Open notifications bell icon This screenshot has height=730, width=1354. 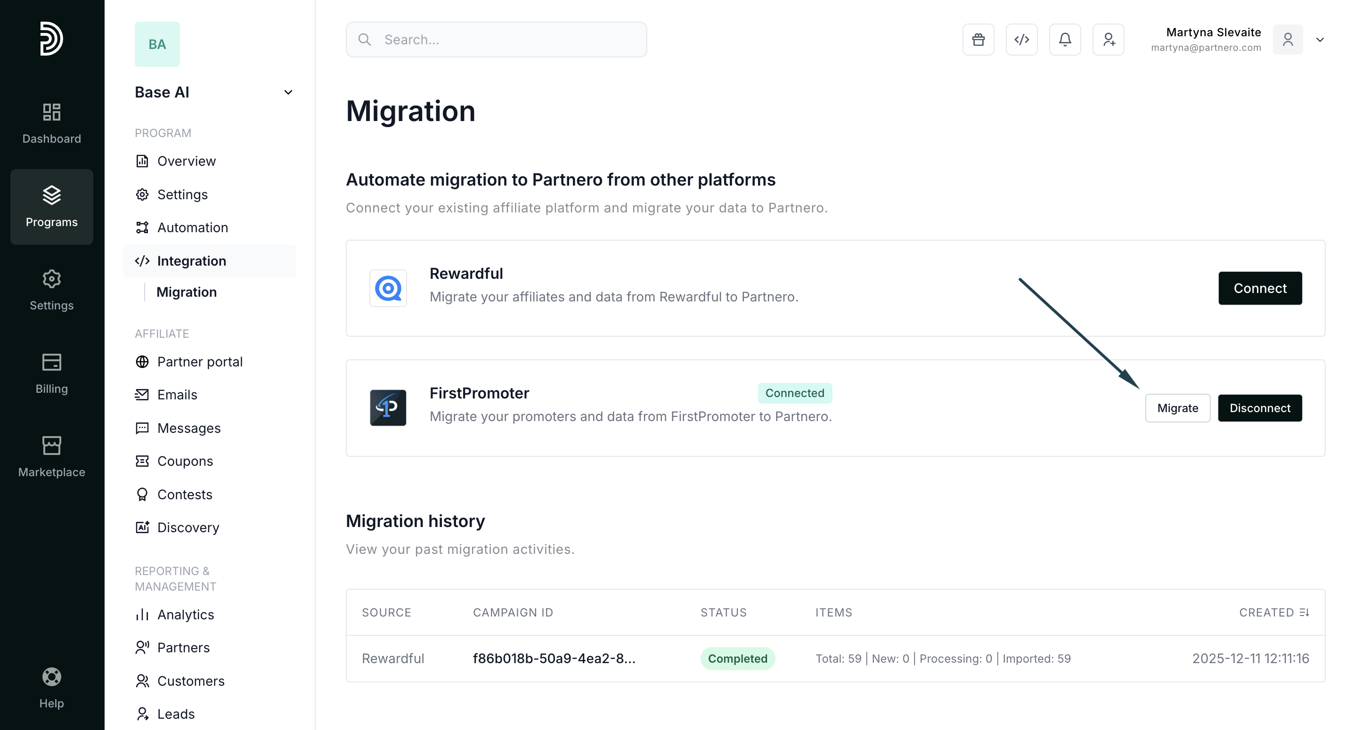1064,40
